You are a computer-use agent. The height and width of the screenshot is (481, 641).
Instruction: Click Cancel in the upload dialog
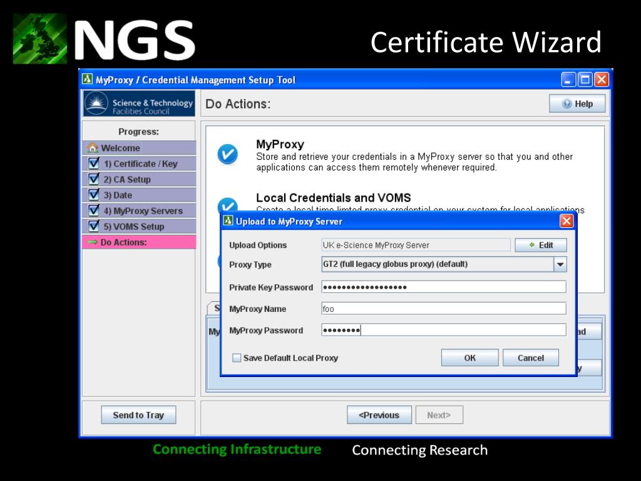click(531, 358)
